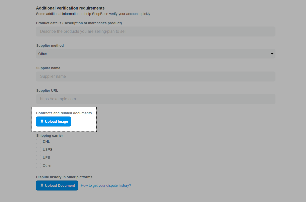The height and width of the screenshot is (202, 306).
Task: Tick the UPS shipping carrier checkbox
Action: [x=39, y=157]
